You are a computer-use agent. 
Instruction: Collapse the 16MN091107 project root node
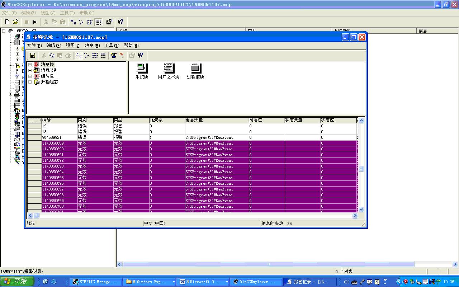[x=4, y=31]
